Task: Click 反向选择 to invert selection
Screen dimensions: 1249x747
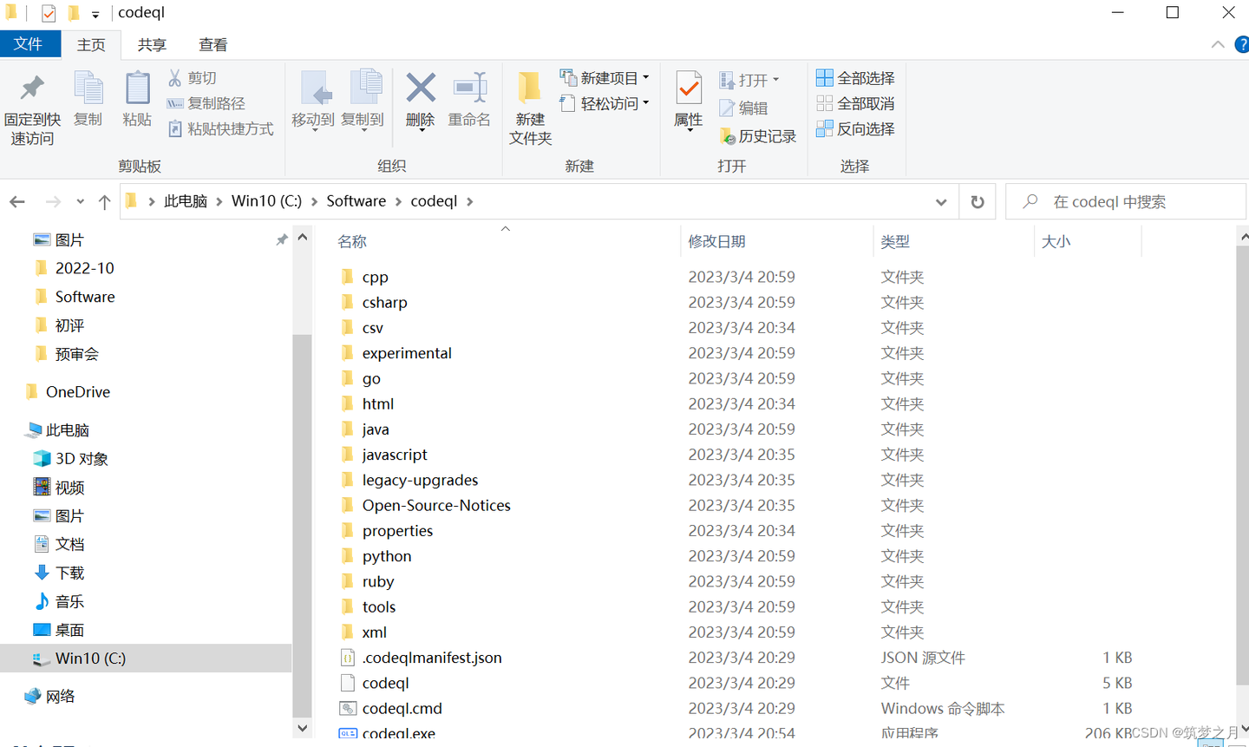Action: click(x=855, y=128)
